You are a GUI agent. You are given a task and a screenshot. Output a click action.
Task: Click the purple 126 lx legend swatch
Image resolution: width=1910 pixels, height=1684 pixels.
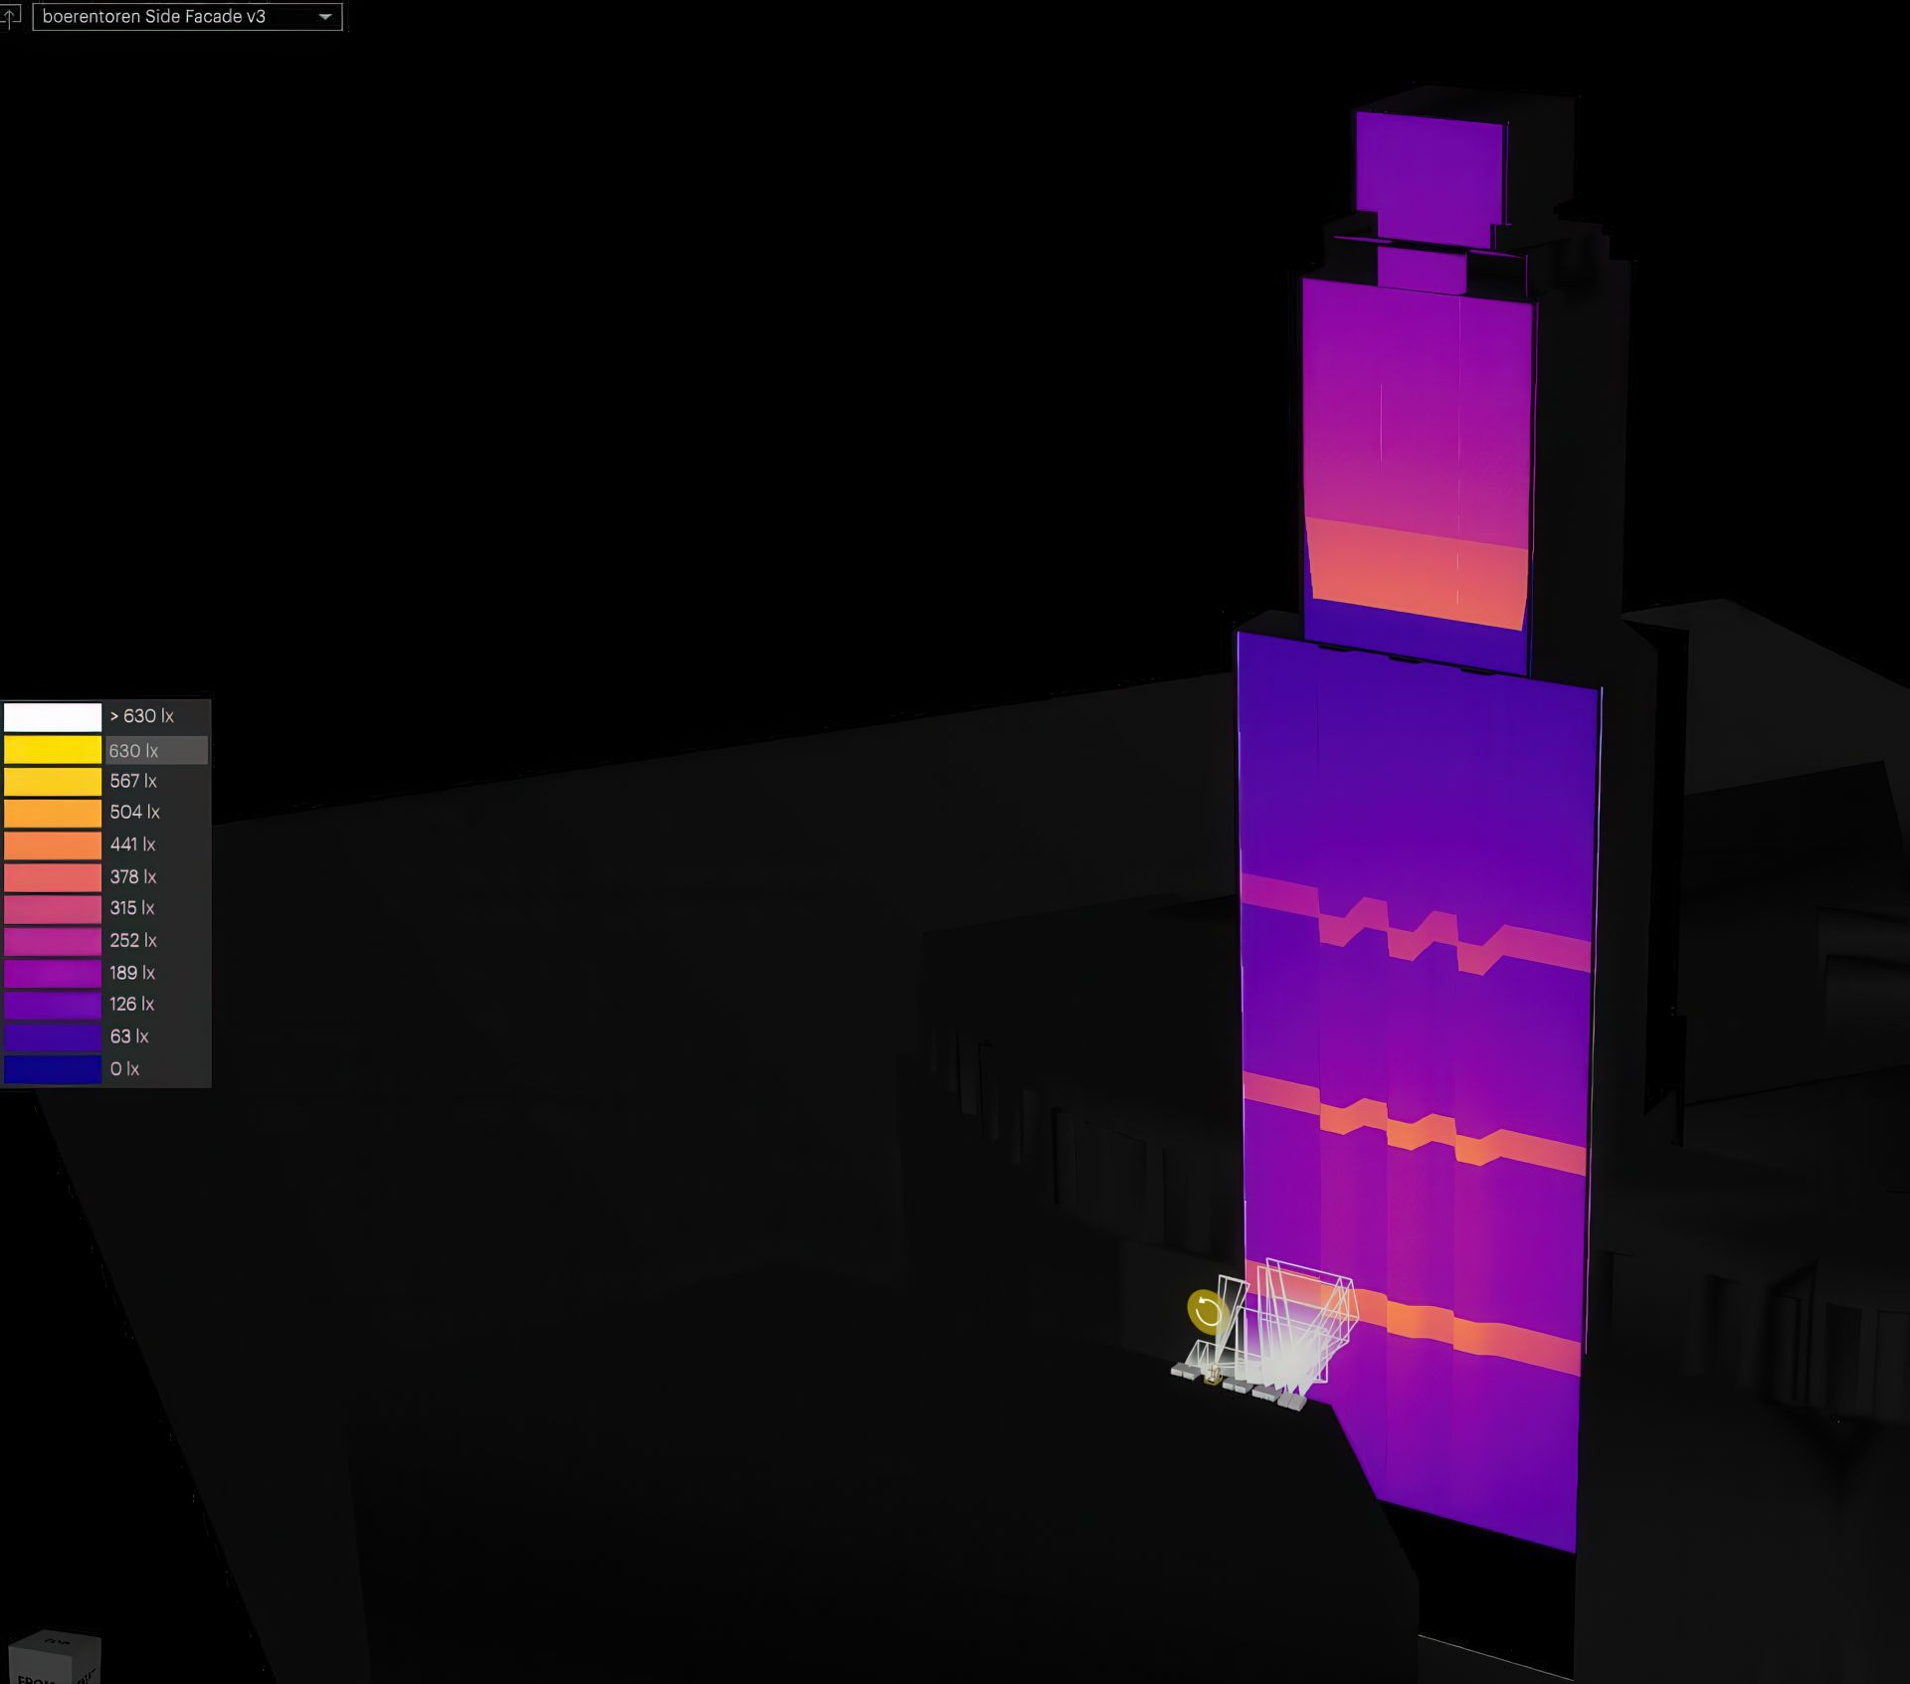pyautogui.click(x=53, y=1005)
